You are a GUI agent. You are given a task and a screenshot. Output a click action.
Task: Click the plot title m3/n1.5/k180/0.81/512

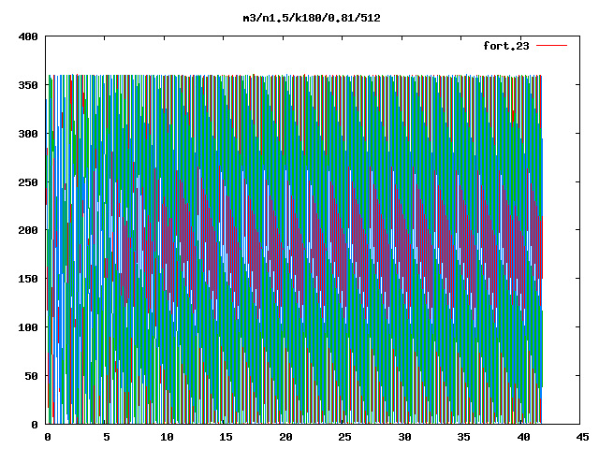(312, 18)
